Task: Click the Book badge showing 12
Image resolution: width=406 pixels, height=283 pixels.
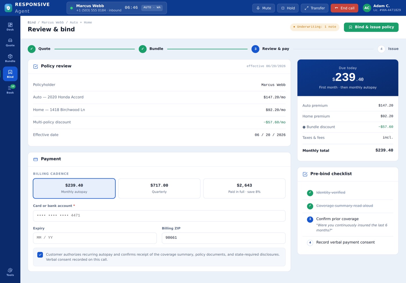Action: tap(13, 86)
